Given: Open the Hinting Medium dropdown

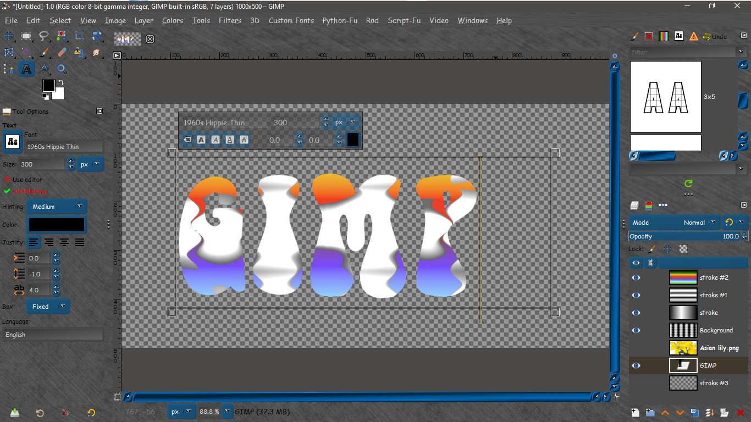Looking at the screenshot, I should click(56, 207).
